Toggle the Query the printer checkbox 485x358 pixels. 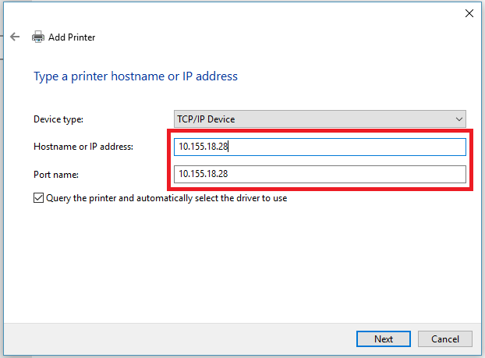point(39,198)
